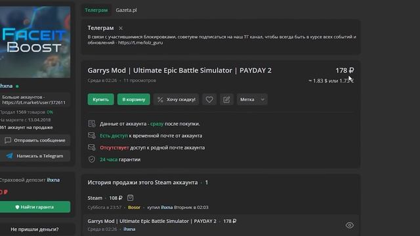Click the Купить button
This screenshot has height=236, width=420.
click(x=100, y=99)
